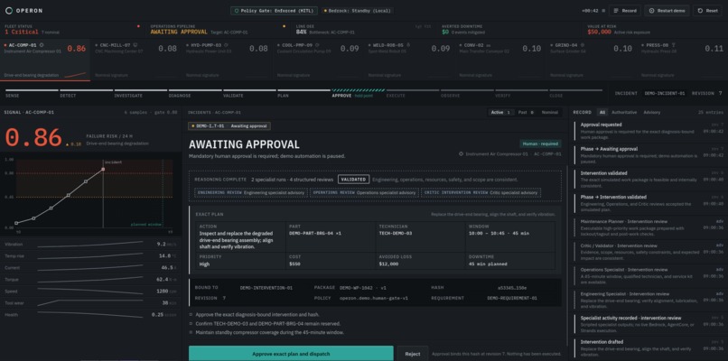The image size is (728, 361).
Task: Click the Reset arrow icon
Action: click(700, 11)
